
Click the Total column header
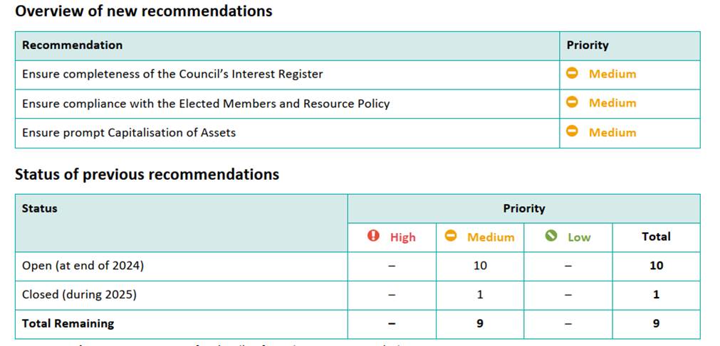pos(656,237)
